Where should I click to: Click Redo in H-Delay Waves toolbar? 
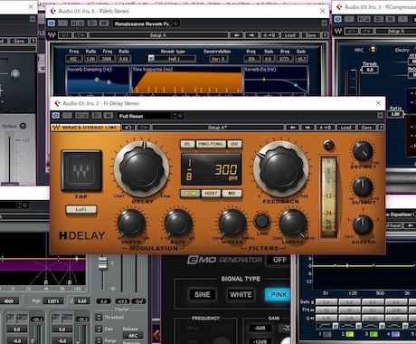pyautogui.click(x=144, y=128)
